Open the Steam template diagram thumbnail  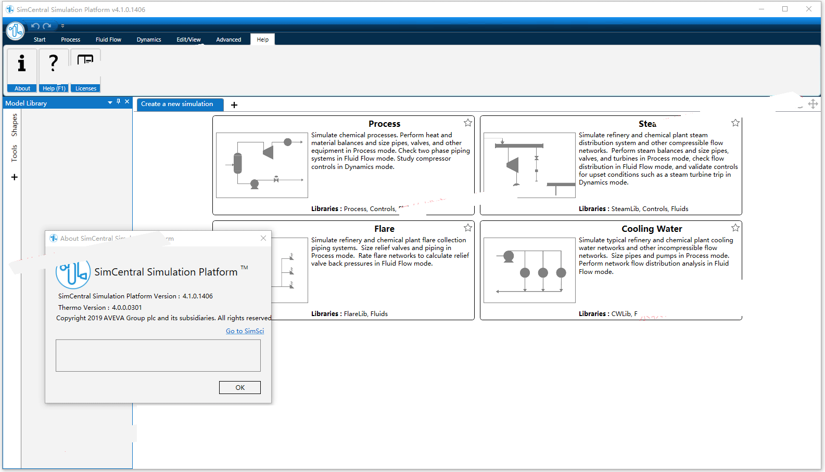tap(529, 165)
